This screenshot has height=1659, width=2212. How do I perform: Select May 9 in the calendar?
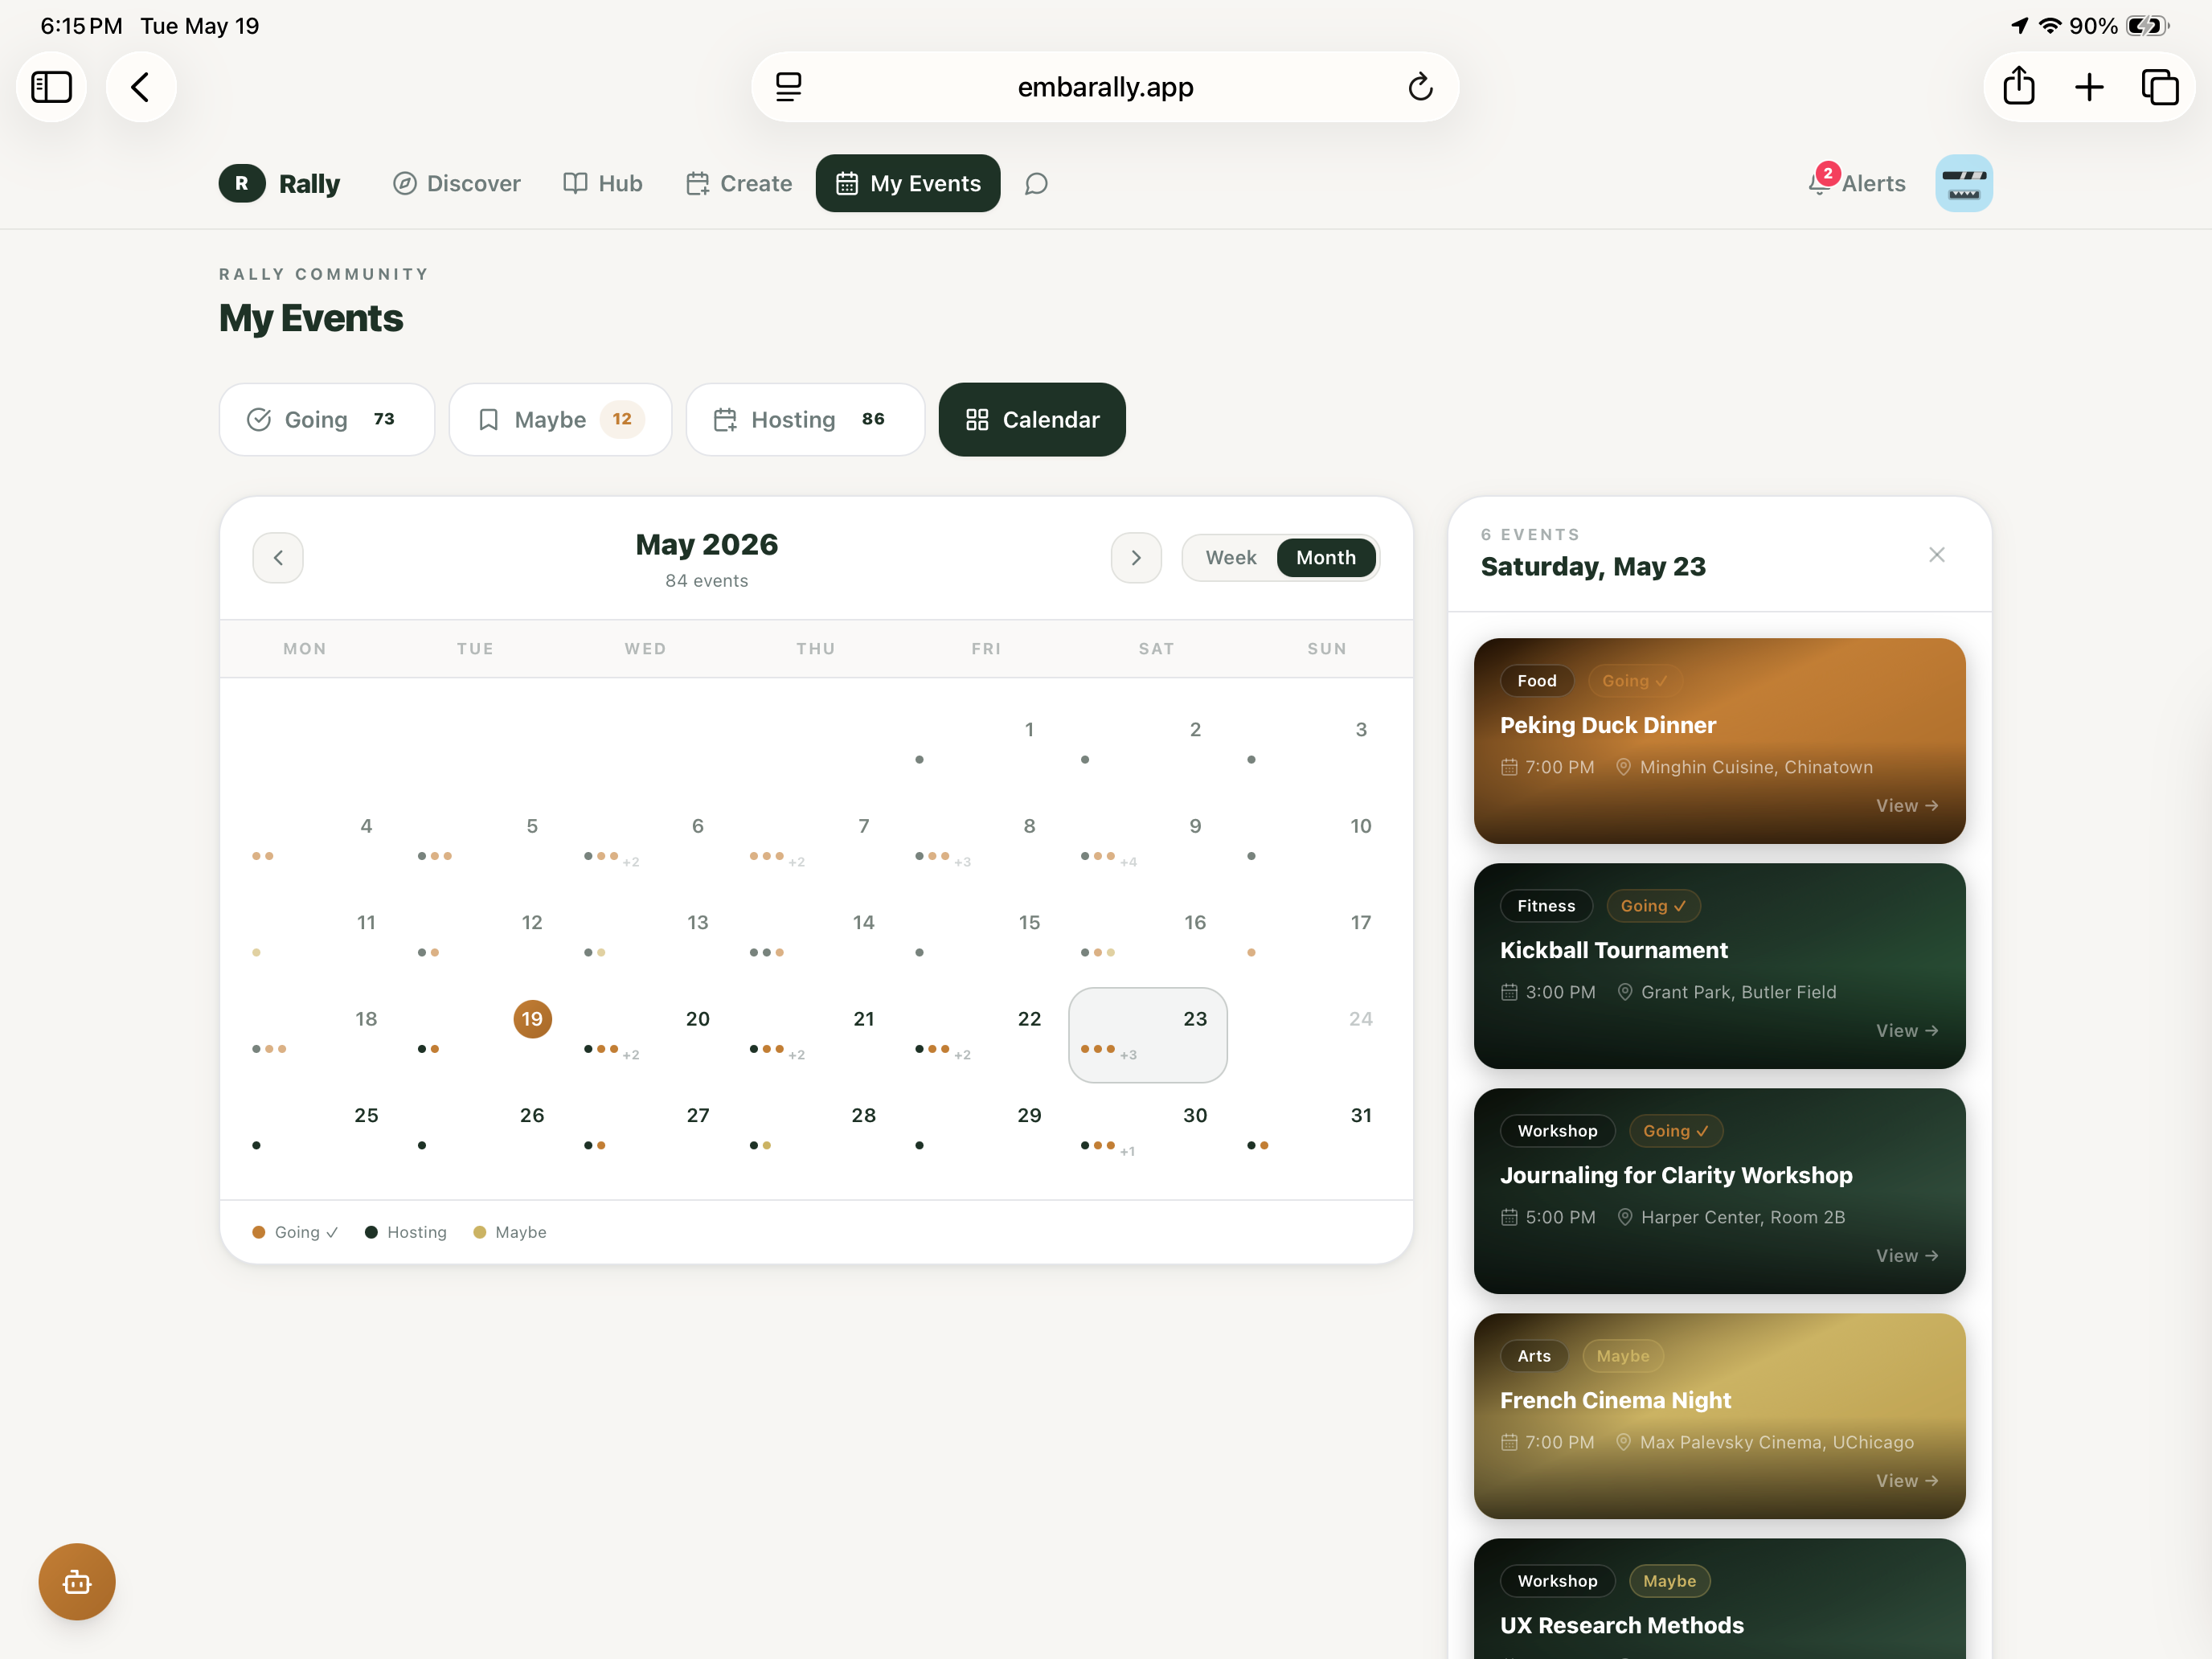click(x=1147, y=841)
